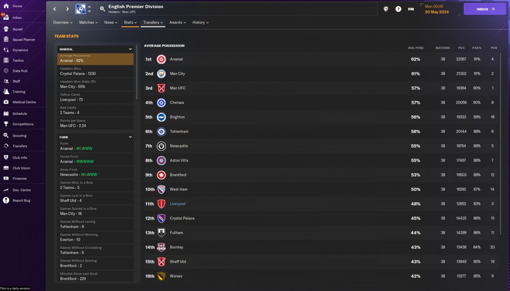
Task: Click the forward navigation arrow
Action: (x=67, y=9)
